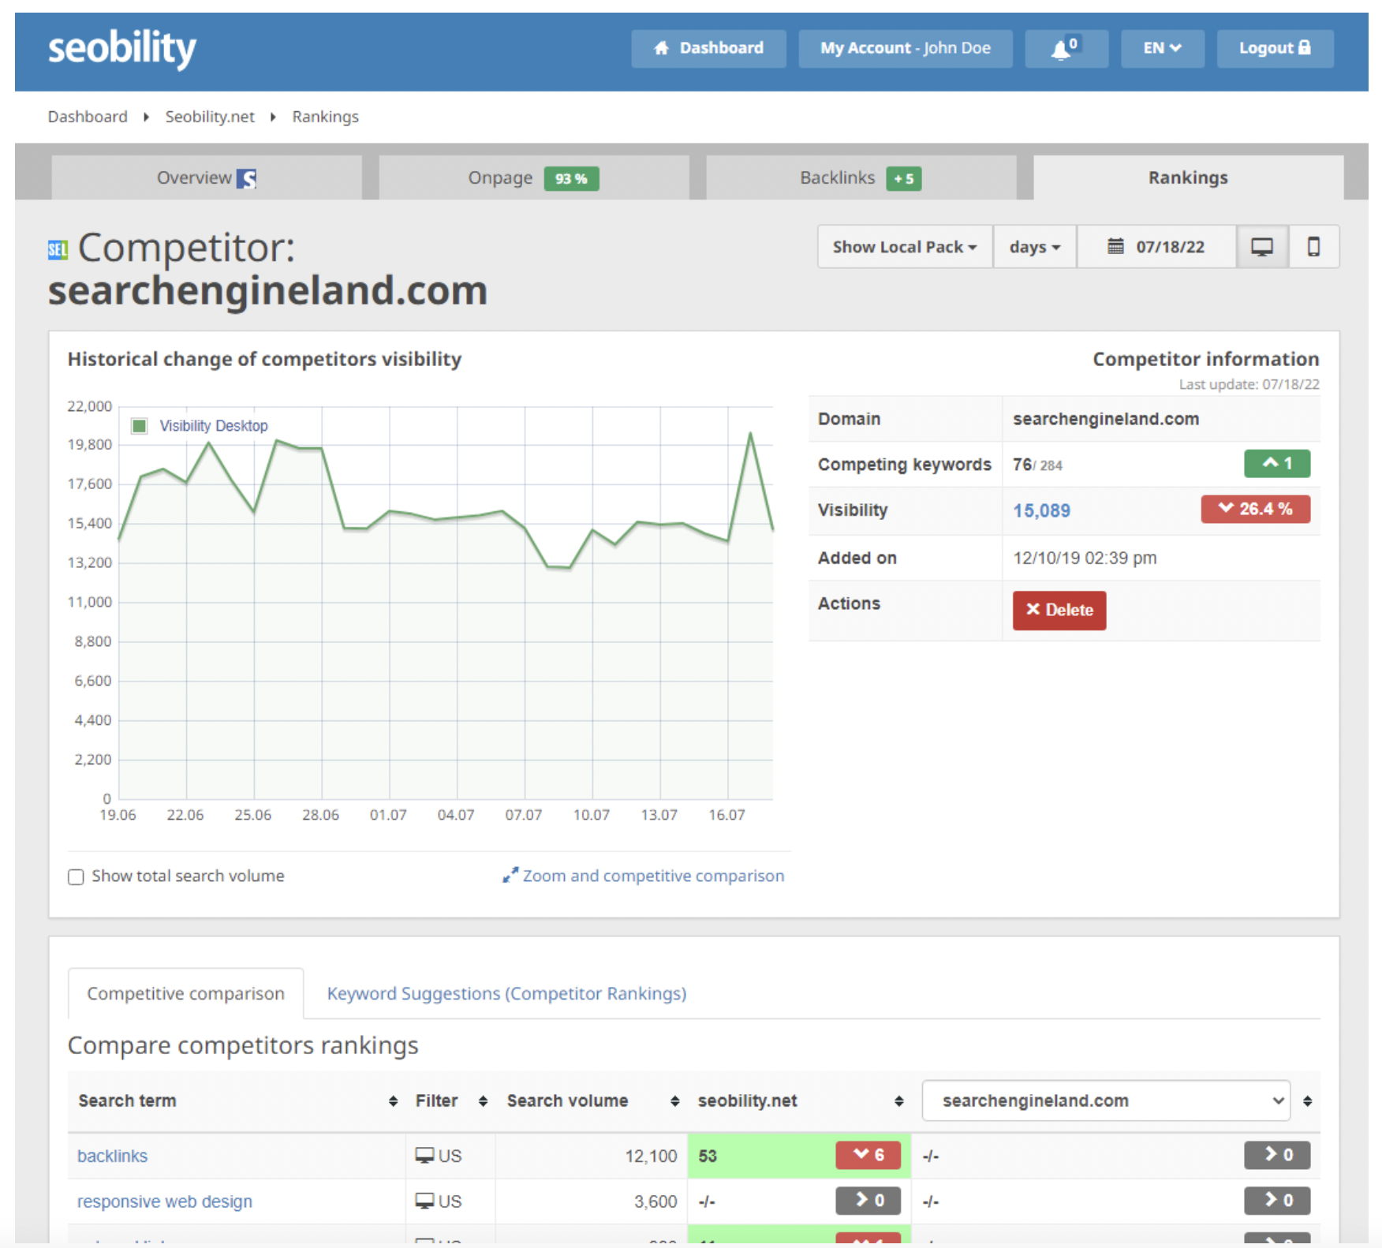Enable Show total search volume checkbox
The height and width of the screenshot is (1248, 1382).
[x=76, y=877]
